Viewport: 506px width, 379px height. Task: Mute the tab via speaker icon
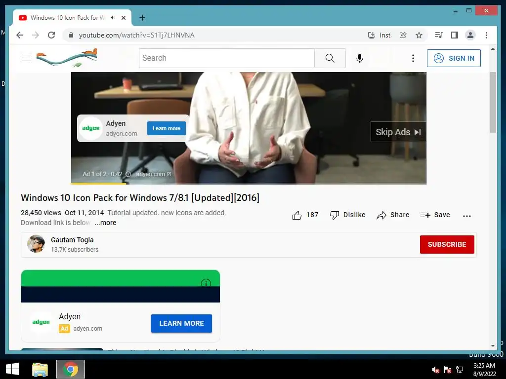(113, 18)
